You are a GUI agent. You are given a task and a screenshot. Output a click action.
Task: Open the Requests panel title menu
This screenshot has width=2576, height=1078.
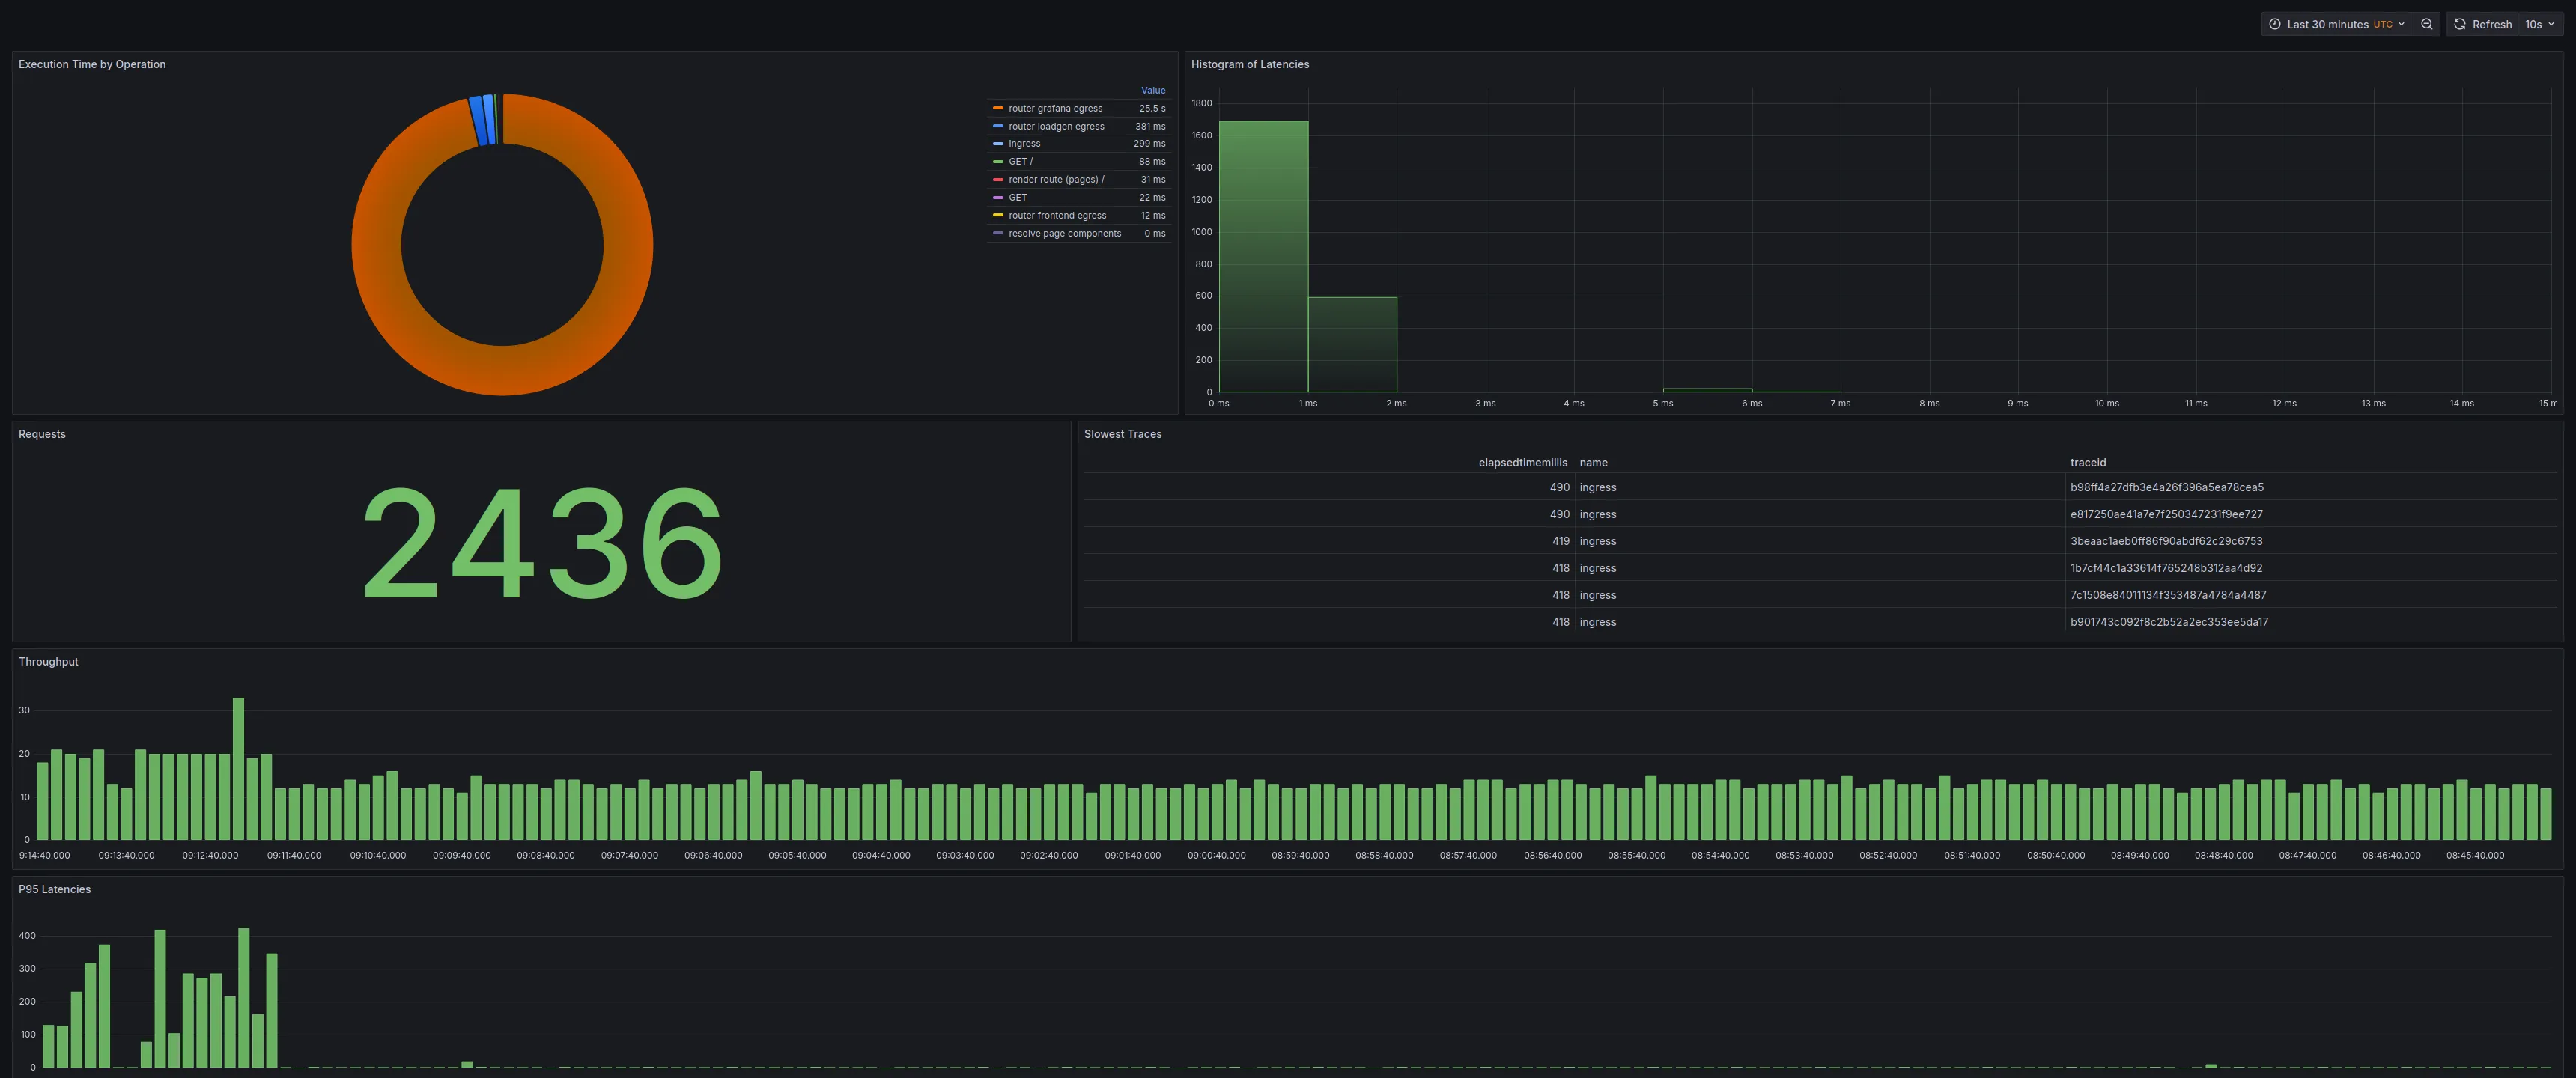point(42,434)
